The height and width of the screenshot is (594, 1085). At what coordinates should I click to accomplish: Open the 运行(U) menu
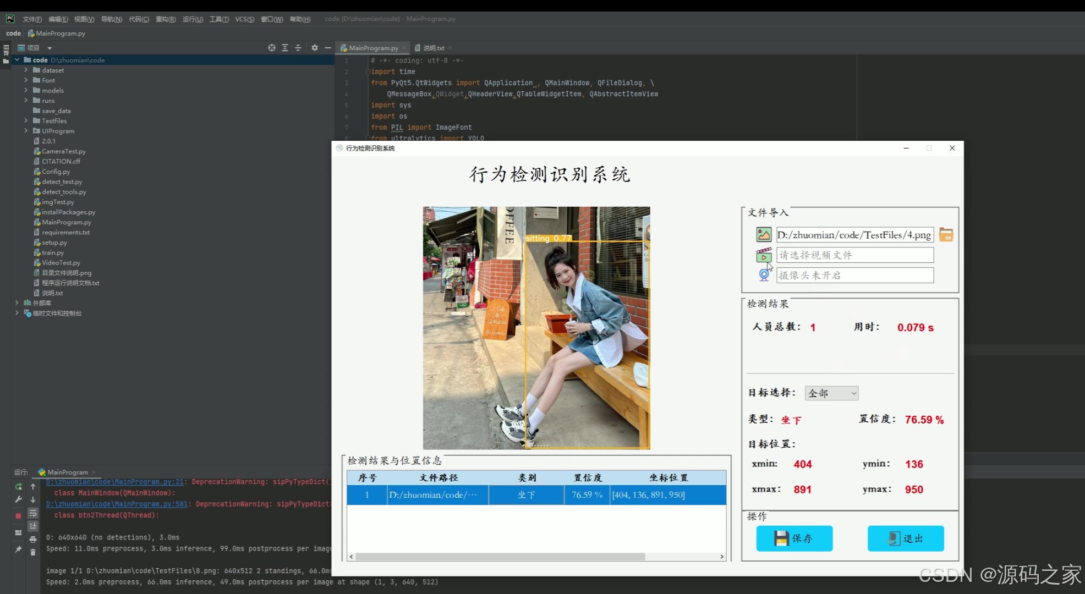pyautogui.click(x=193, y=19)
